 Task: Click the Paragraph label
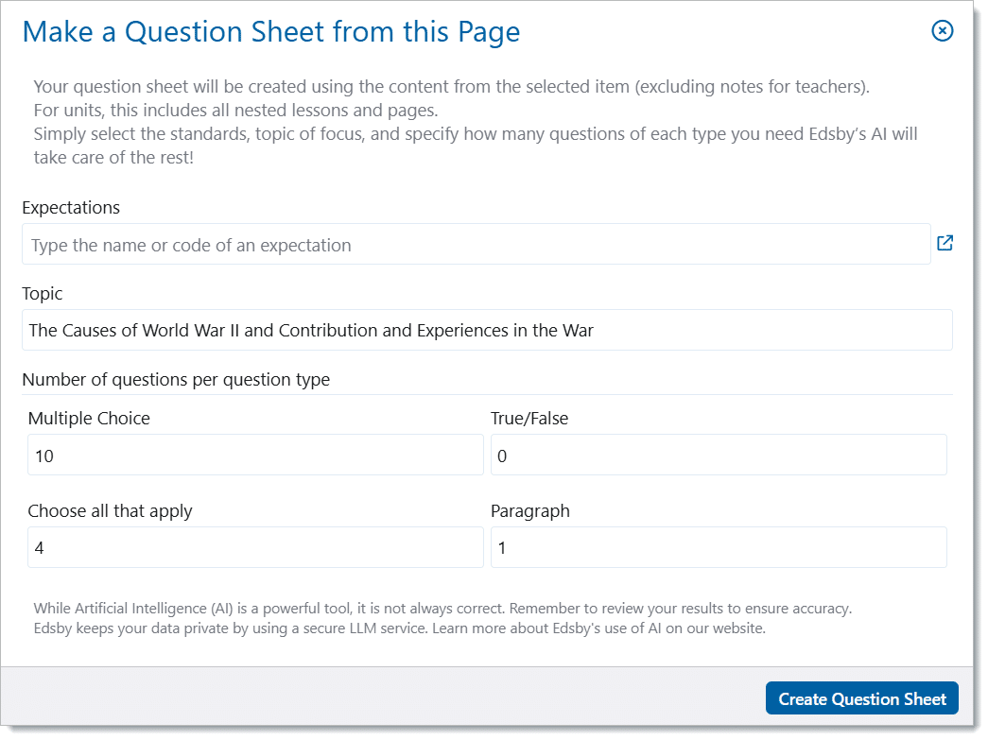coord(529,511)
